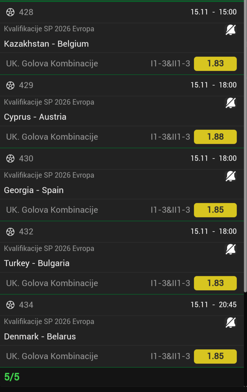
Task: Click the 5/5 selections counter
Action: point(12,377)
